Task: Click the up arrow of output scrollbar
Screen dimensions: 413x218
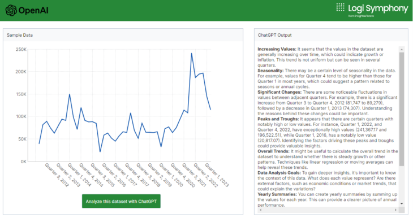Action: tap(402, 50)
